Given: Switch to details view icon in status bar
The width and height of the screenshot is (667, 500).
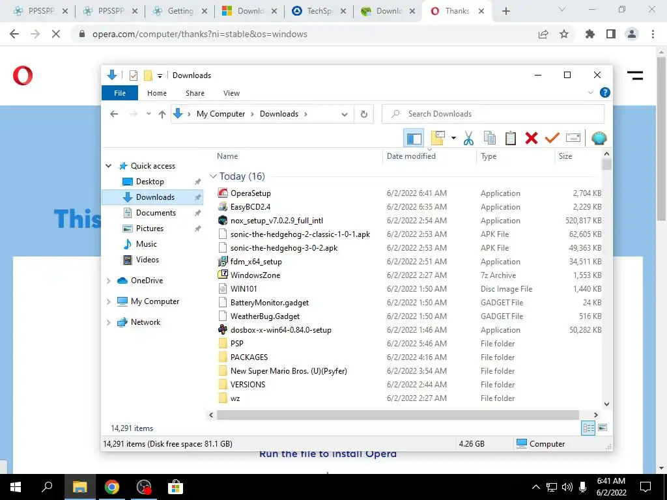Looking at the screenshot, I should [x=588, y=428].
